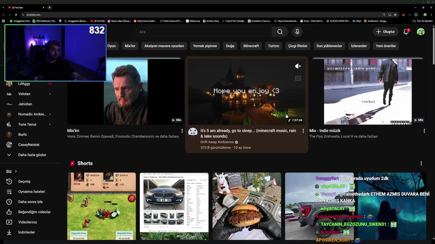Unmute the previewing minecraft video
The width and height of the screenshot is (435, 244).
coord(298,66)
